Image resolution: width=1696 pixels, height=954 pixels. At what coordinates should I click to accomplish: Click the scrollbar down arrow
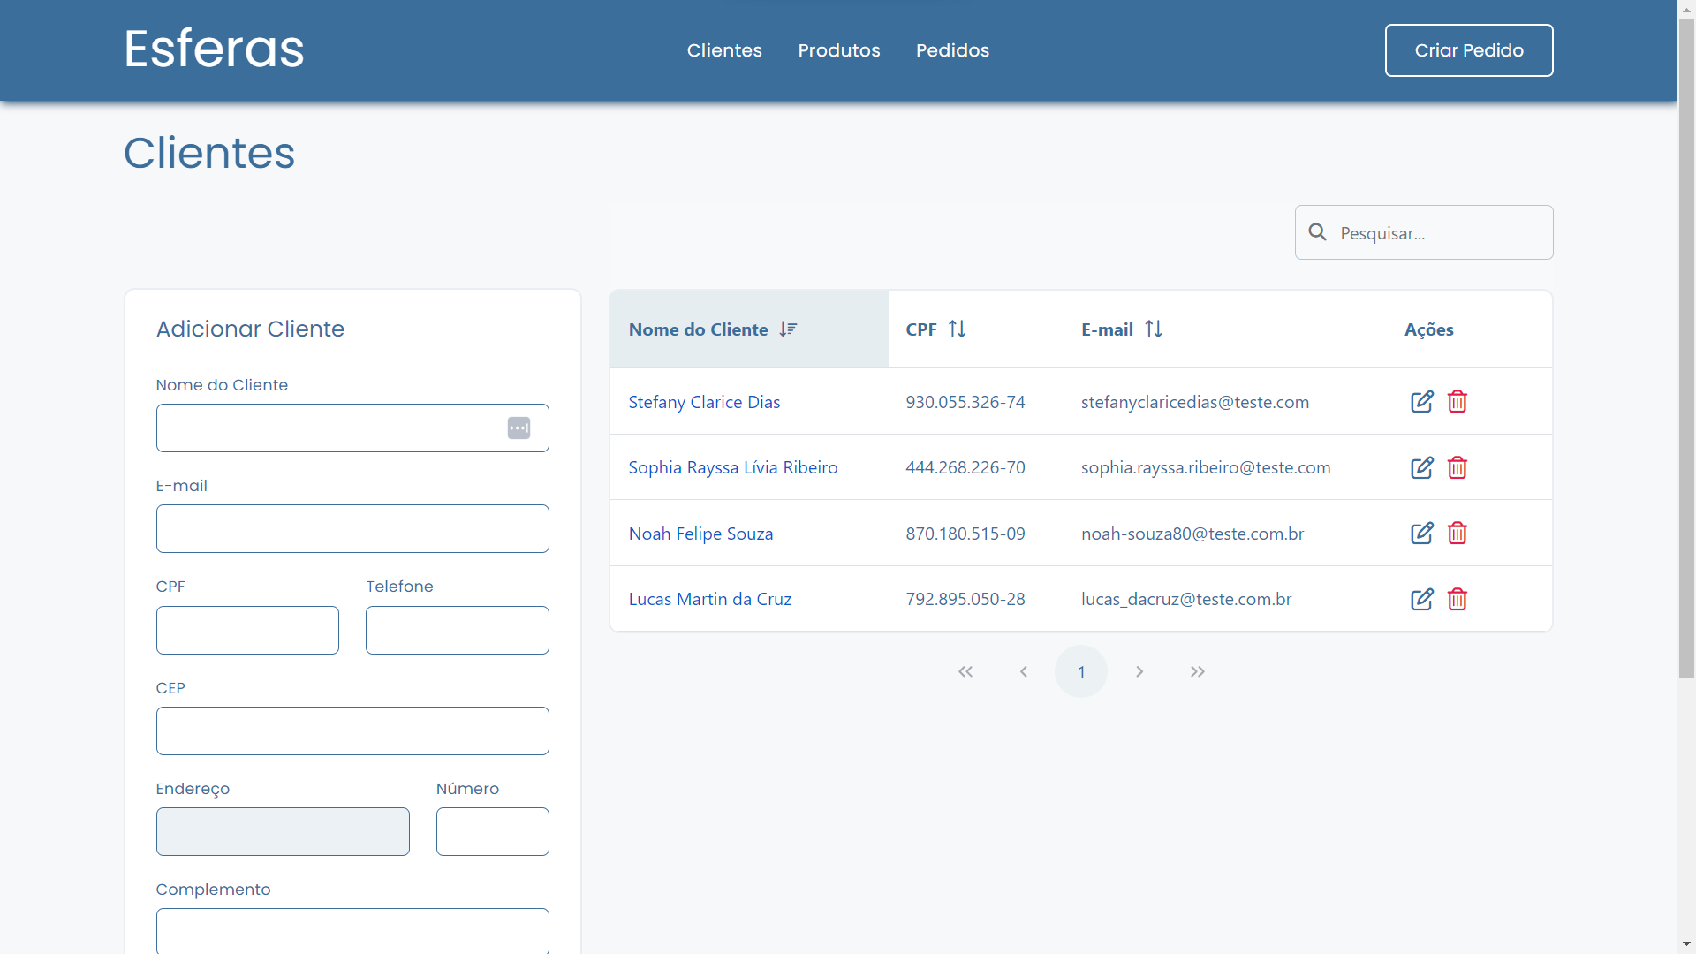(x=1686, y=945)
